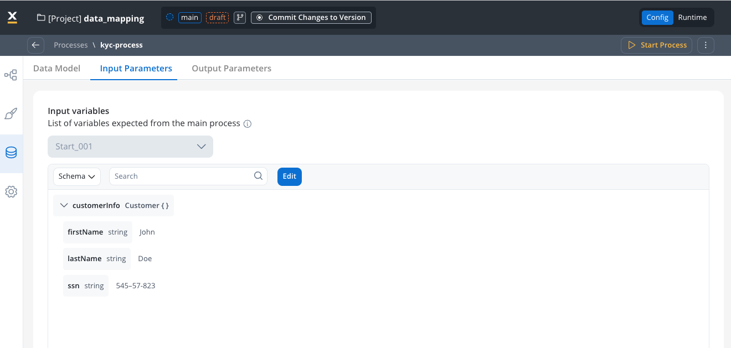Switch to the Output Parameters tab
Viewport: 731px width, 348px height.
click(x=231, y=69)
